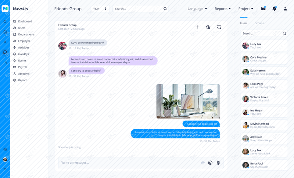Select Events in the side menu

20,61
